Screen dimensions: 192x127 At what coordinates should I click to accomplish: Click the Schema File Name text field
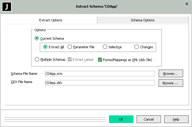[x=100, y=74]
